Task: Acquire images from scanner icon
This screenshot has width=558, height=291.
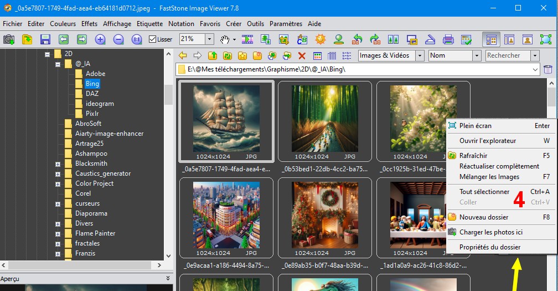Action: [430, 39]
